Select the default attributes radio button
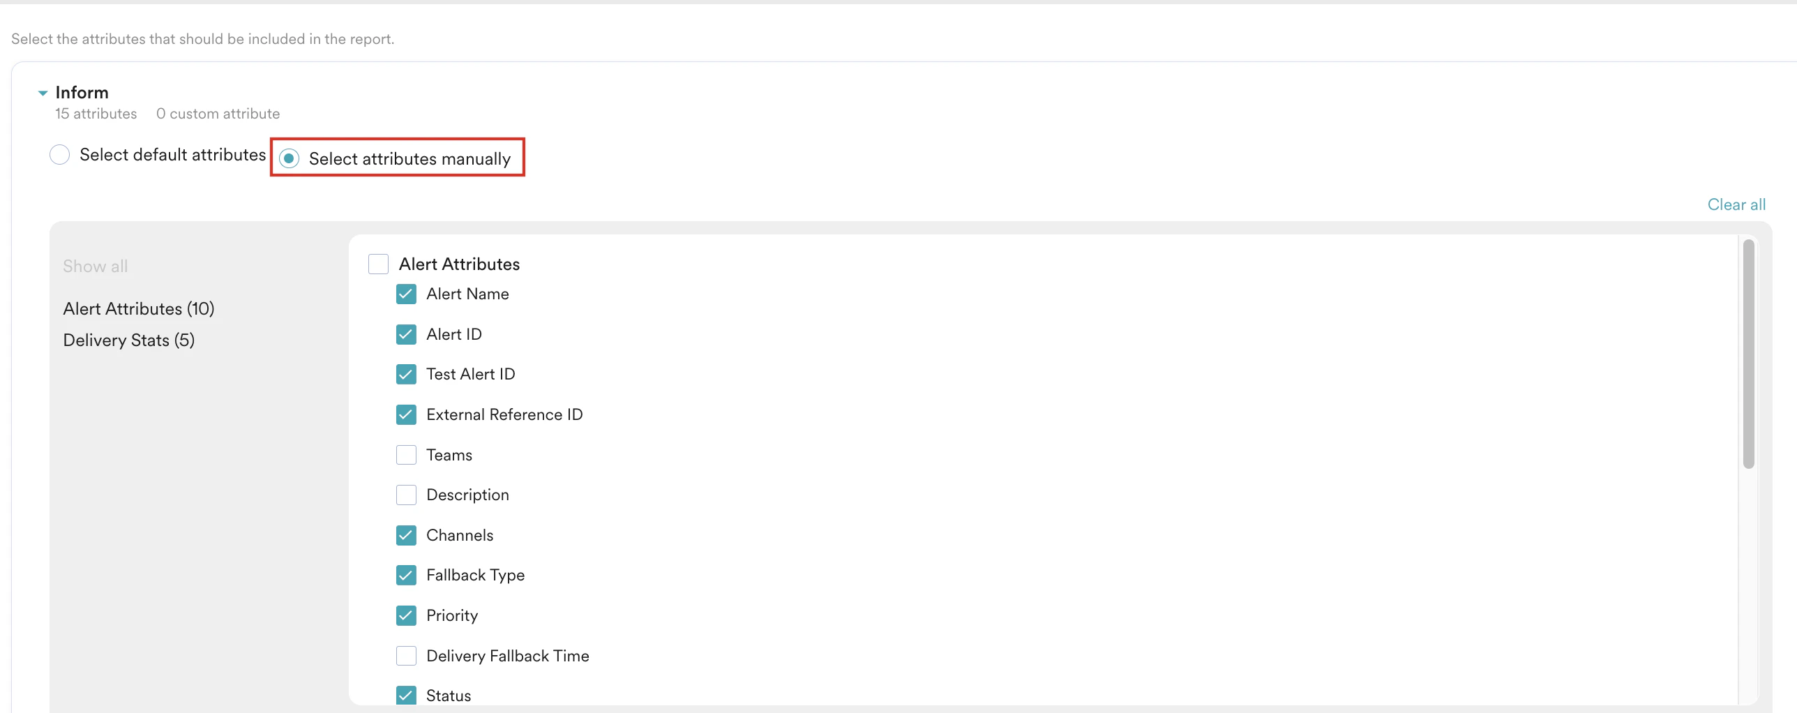 coord(60,154)
